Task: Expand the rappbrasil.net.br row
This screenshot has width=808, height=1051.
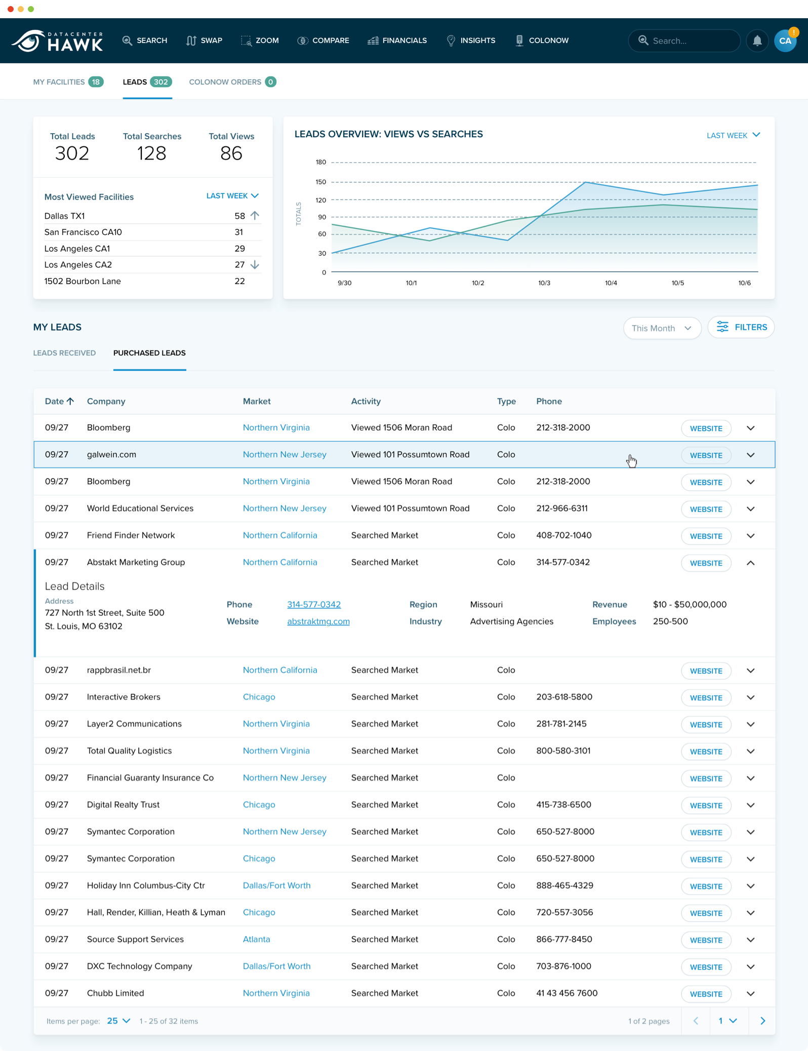Action: pyautogui.click(x=750, y=671)
